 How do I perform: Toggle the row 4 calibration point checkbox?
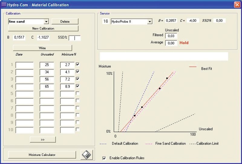[78, 86]
